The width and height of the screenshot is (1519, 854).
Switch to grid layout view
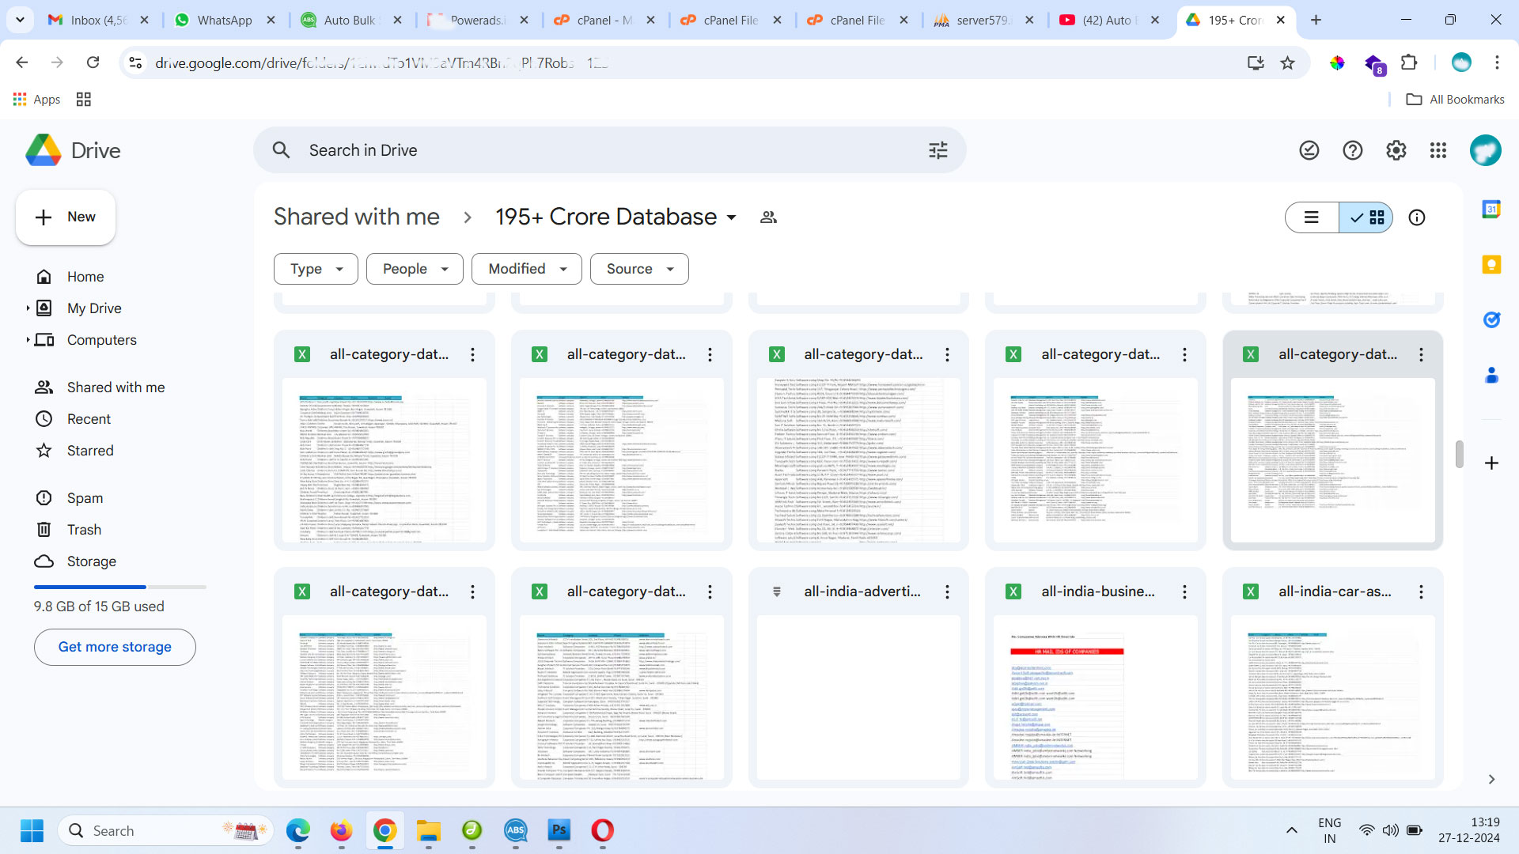click(1367, 217)
